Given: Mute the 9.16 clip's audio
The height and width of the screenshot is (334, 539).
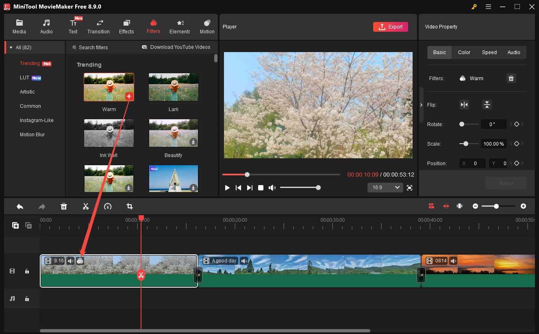Looking at the screenshot, I should (x=71, y=261).
